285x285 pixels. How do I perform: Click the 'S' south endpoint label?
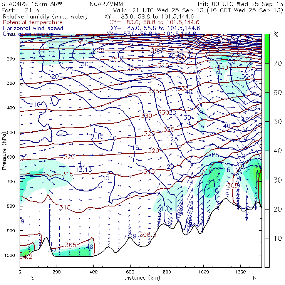pyautogui.click(x=33, y=278)
